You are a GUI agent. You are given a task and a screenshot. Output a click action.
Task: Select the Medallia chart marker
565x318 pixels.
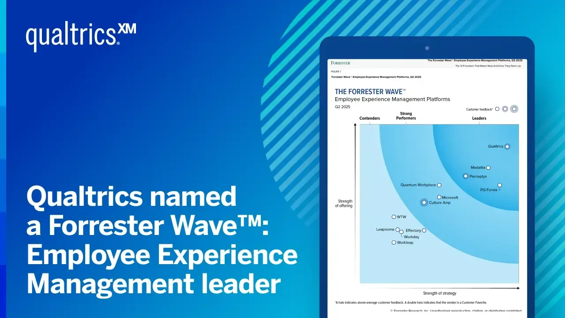488,167
